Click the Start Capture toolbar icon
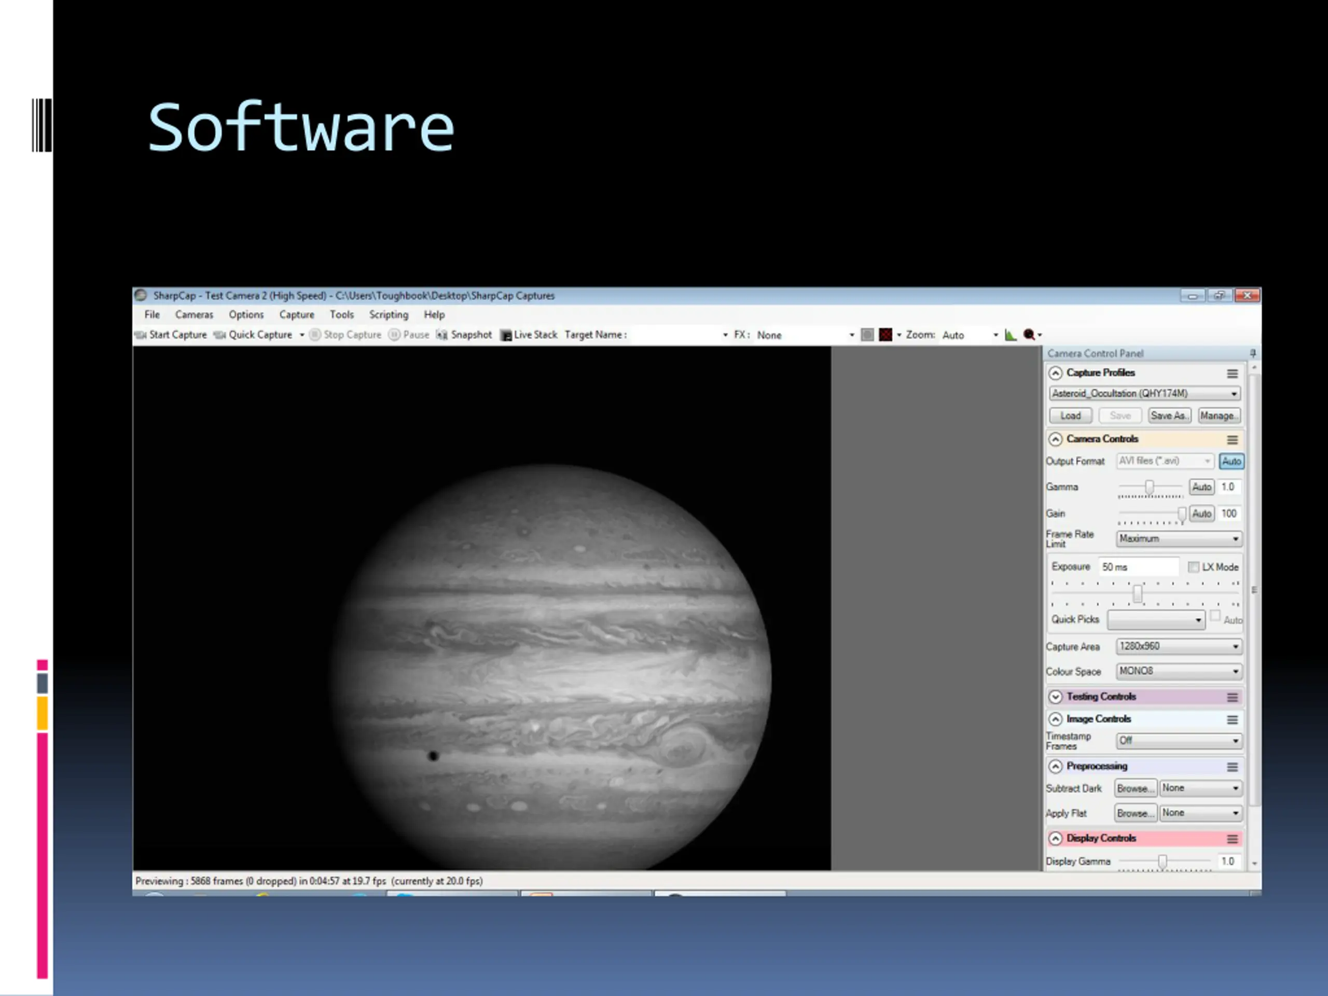1328x996 pixels. click(141, 335)
